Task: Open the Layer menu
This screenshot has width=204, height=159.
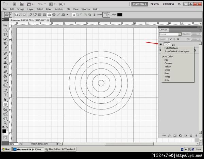Action: click(x=30, y=9)
